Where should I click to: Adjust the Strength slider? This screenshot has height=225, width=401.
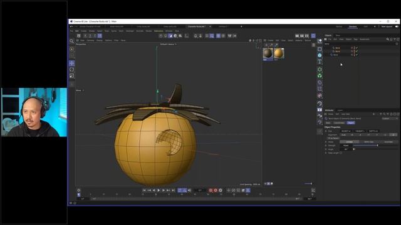pyautogui.click(x=375, y=146)
